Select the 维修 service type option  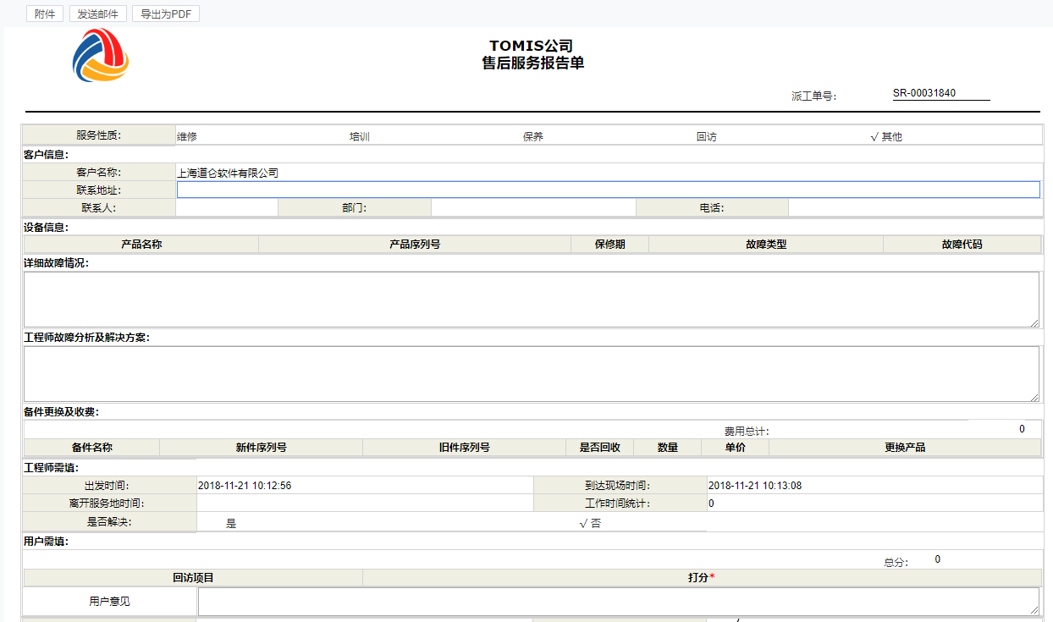[187, 136]
